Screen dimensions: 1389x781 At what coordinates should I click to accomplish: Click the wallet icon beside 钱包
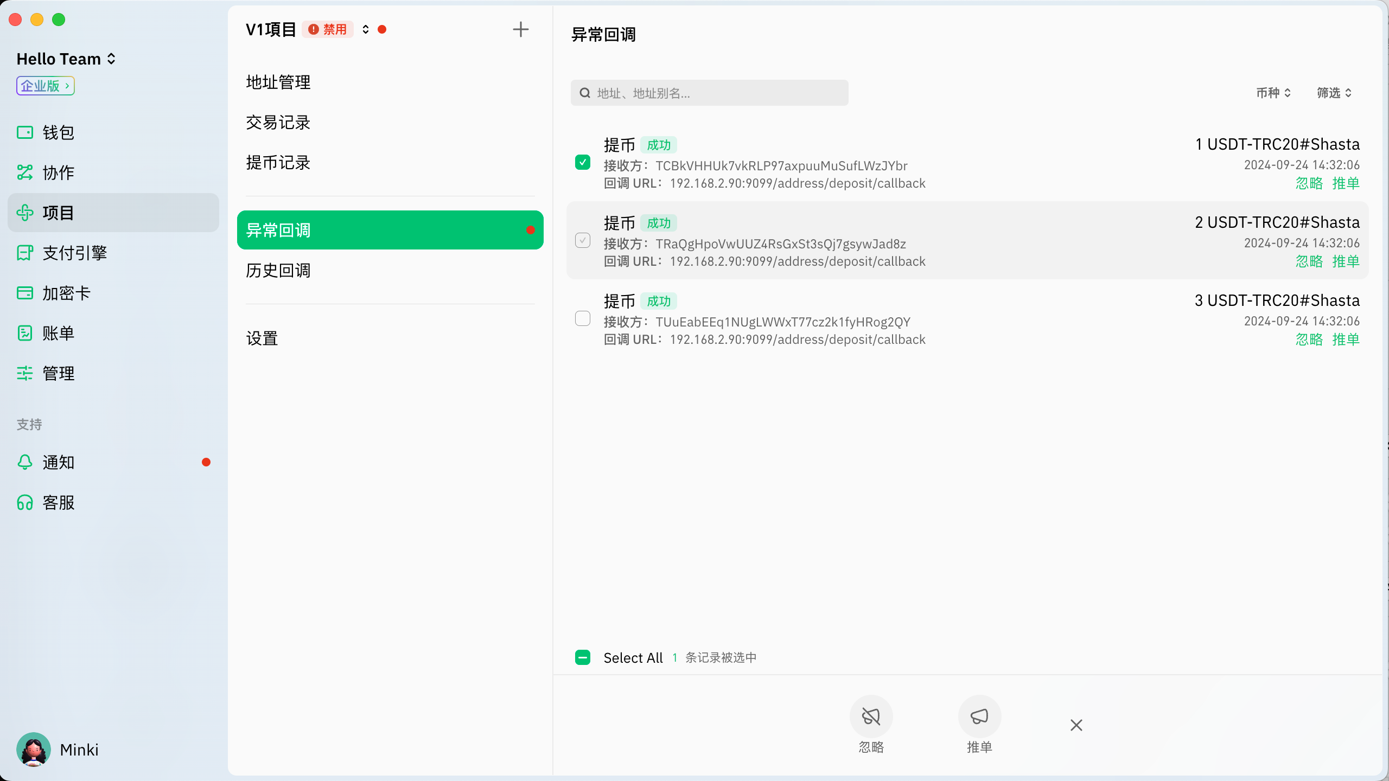(x=25, y=132)
